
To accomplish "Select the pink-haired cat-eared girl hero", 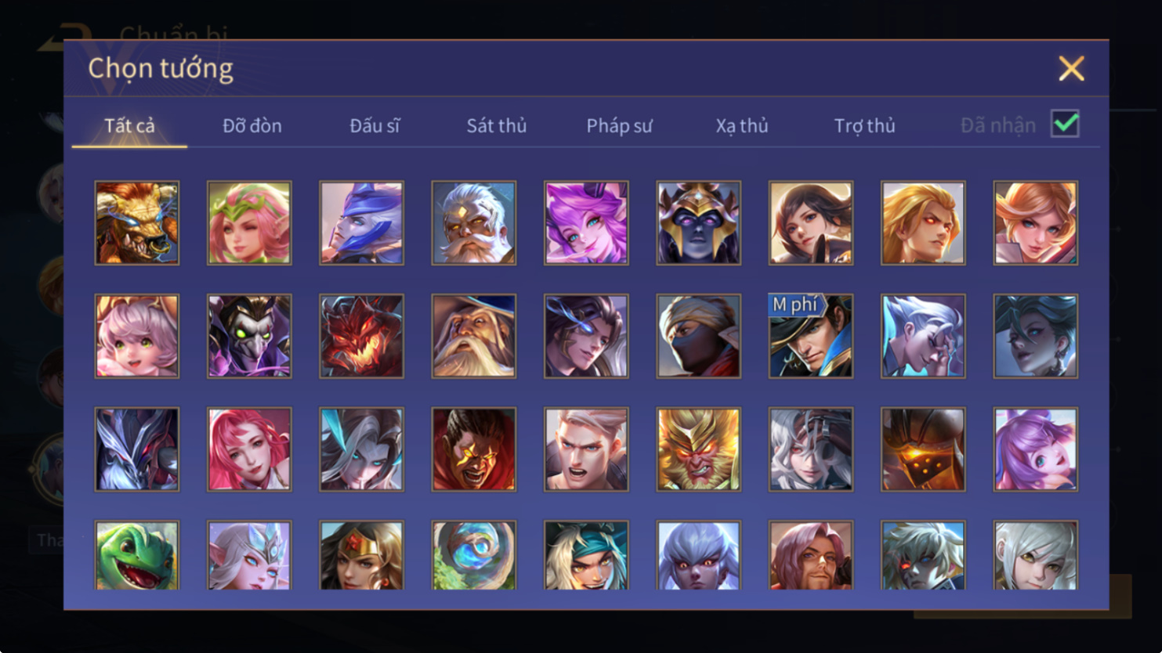I will click(x=137, y=336).
